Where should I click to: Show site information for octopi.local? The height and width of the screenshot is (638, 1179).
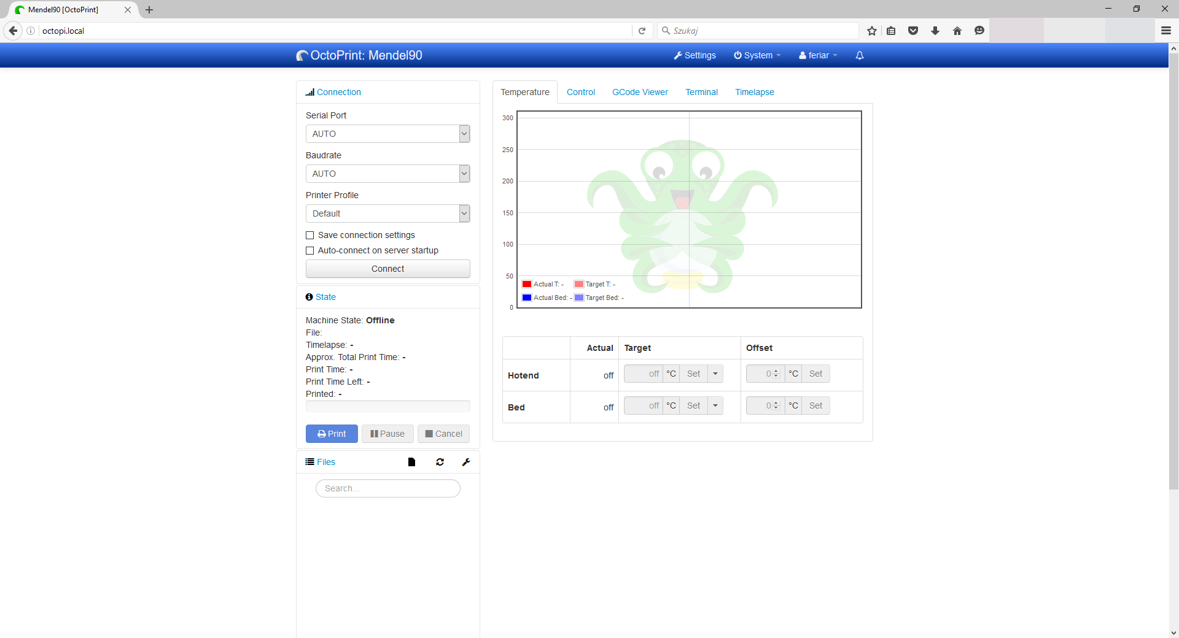coord(31,31)
